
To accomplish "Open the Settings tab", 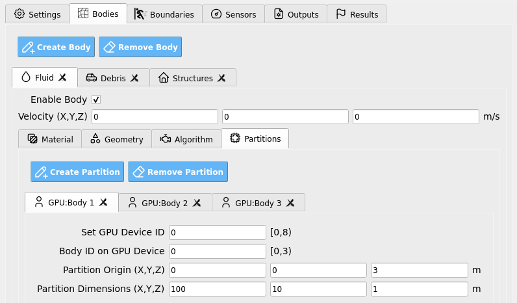I will pyautogui.click(x=37, y=14).
